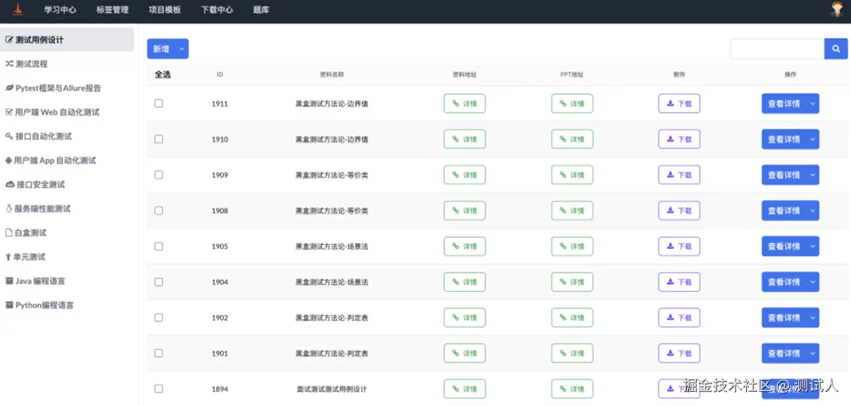This screenshot has width=851, height=406.
Task: Click 下载 for row 1901
Action: tap(679, 353)
